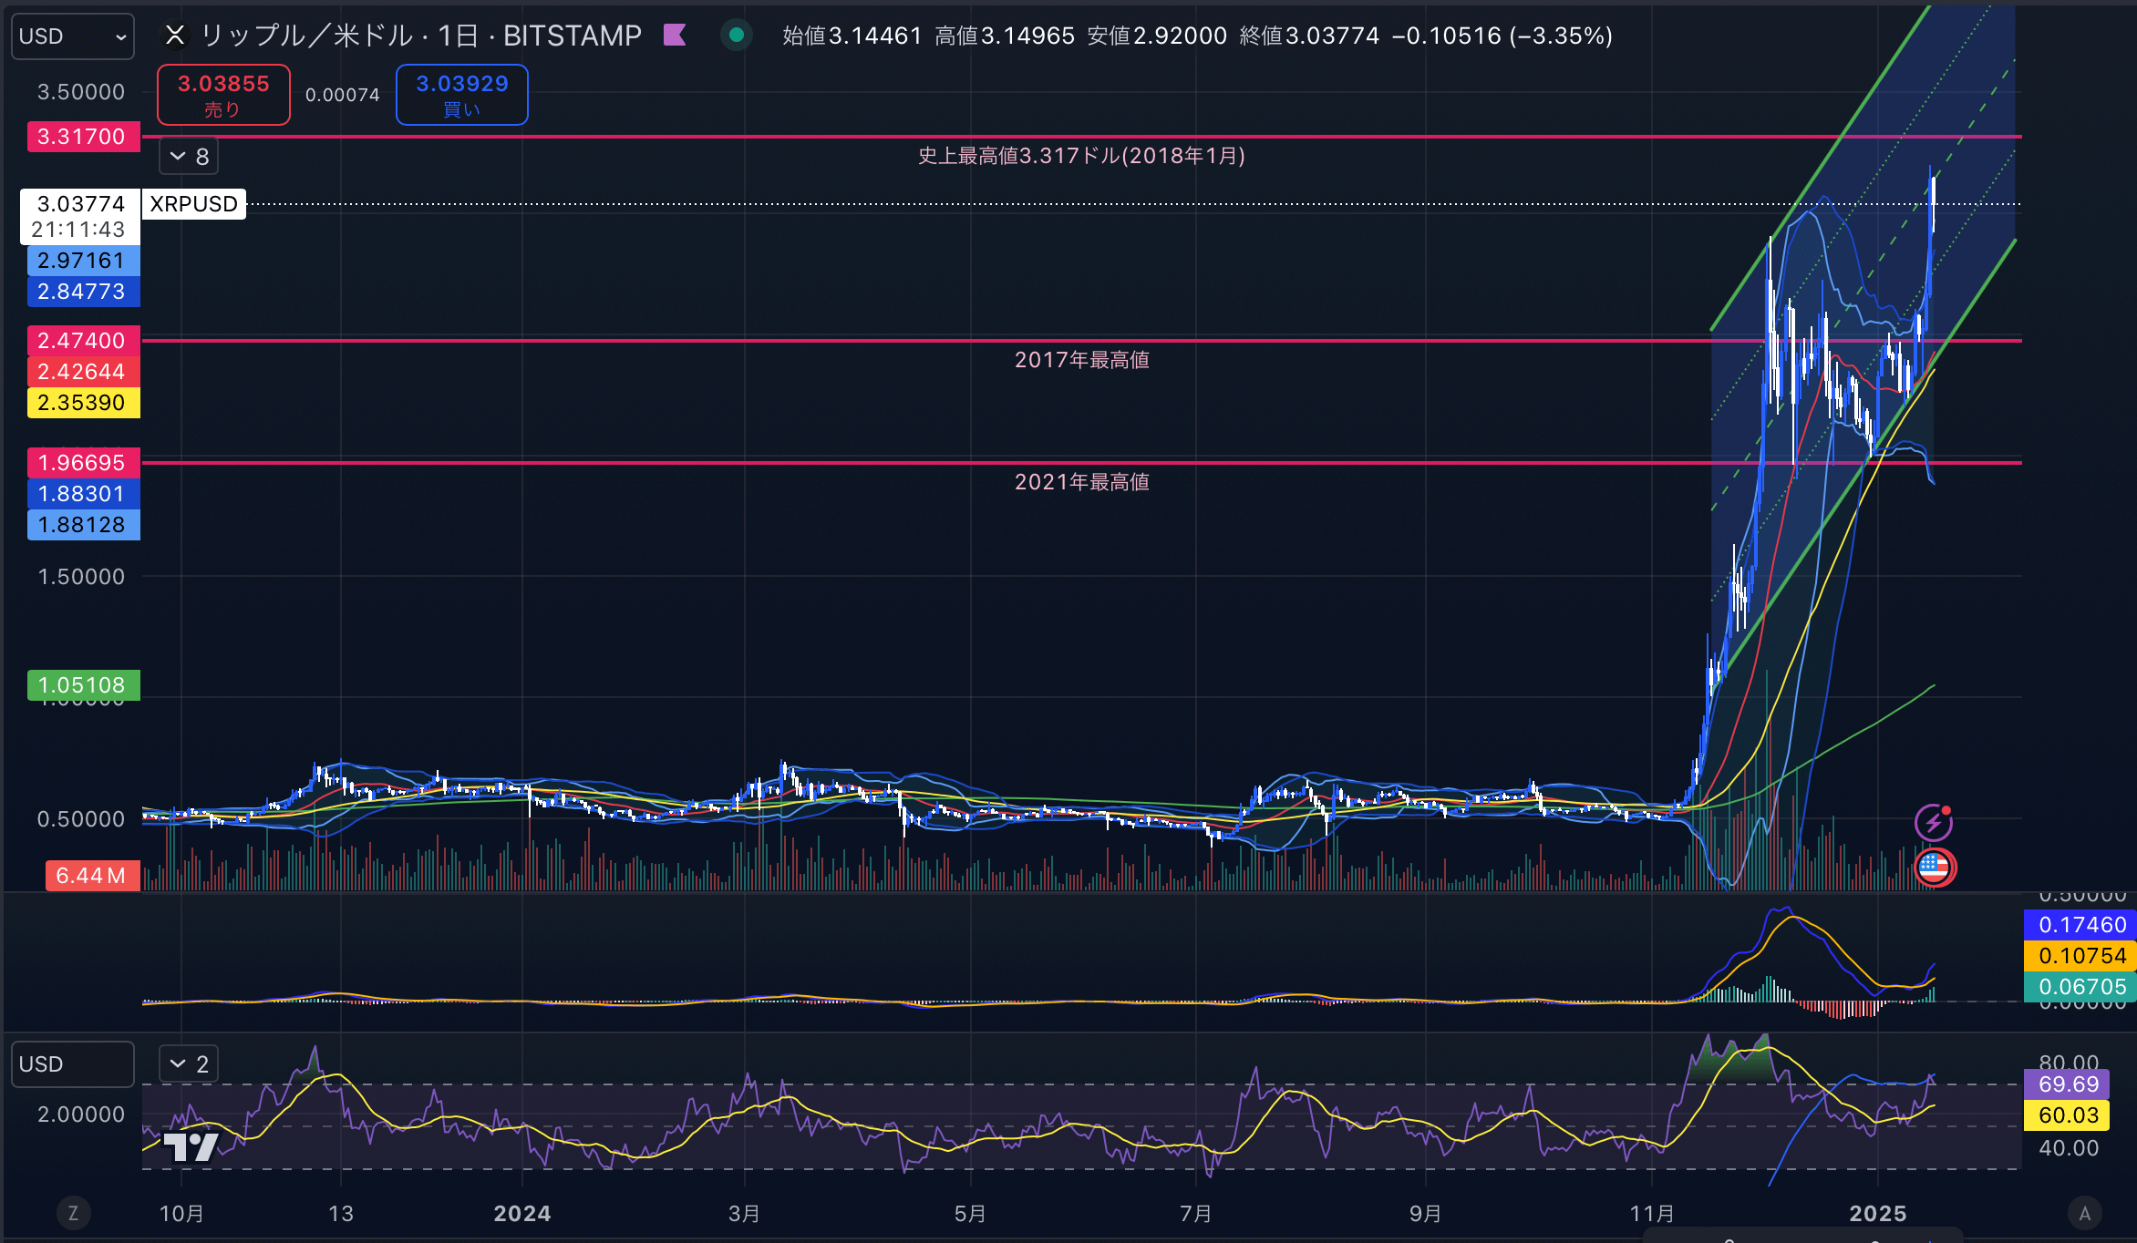
Task: Click the 11月 time axis label
Action: coord(1652,1214)
